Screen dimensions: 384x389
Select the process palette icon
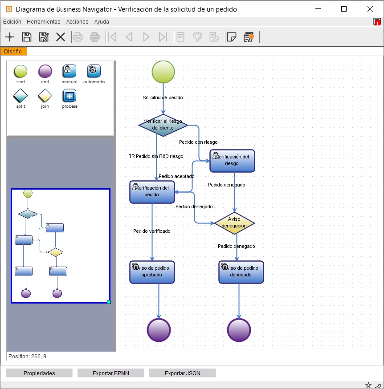point(69,96)
